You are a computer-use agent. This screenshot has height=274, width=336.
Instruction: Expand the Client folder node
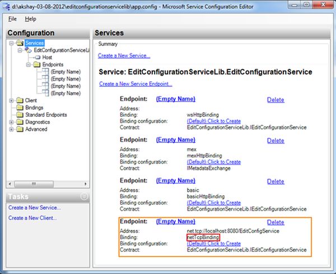(x=11, y=100)
